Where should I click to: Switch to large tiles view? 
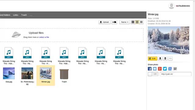pos(133,22)
